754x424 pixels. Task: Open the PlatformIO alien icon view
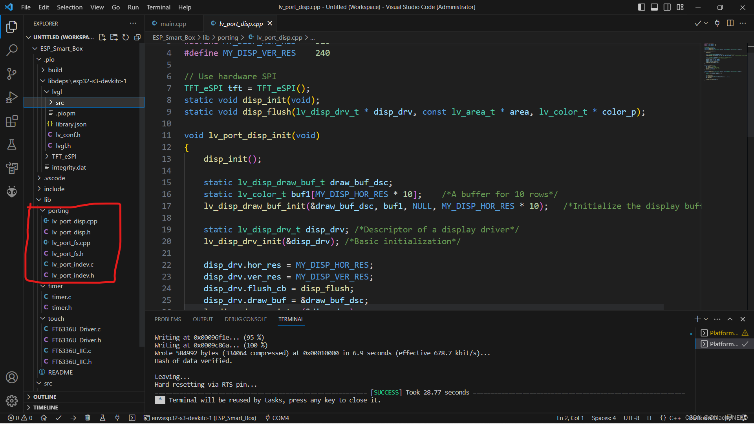pyautogui.click(x=12, y=192)
